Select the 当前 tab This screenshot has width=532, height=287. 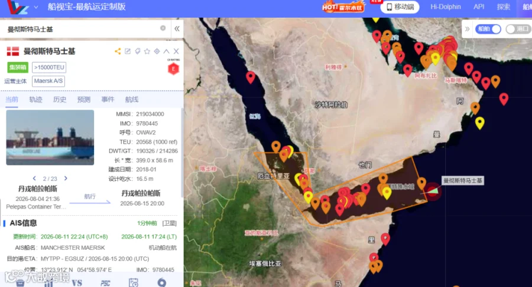tap(12, 99)
